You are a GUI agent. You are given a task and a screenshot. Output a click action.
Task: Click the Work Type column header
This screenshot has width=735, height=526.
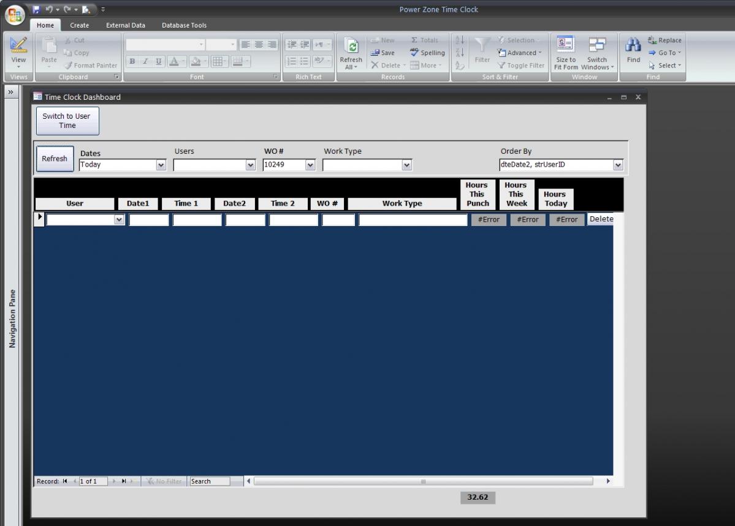coord(402,204)
